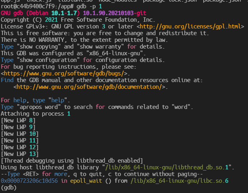Click the "x86_64-linux-gnu" configuration text

[115, 53]
